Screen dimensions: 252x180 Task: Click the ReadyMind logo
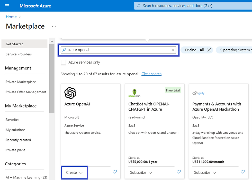point(134,93)
